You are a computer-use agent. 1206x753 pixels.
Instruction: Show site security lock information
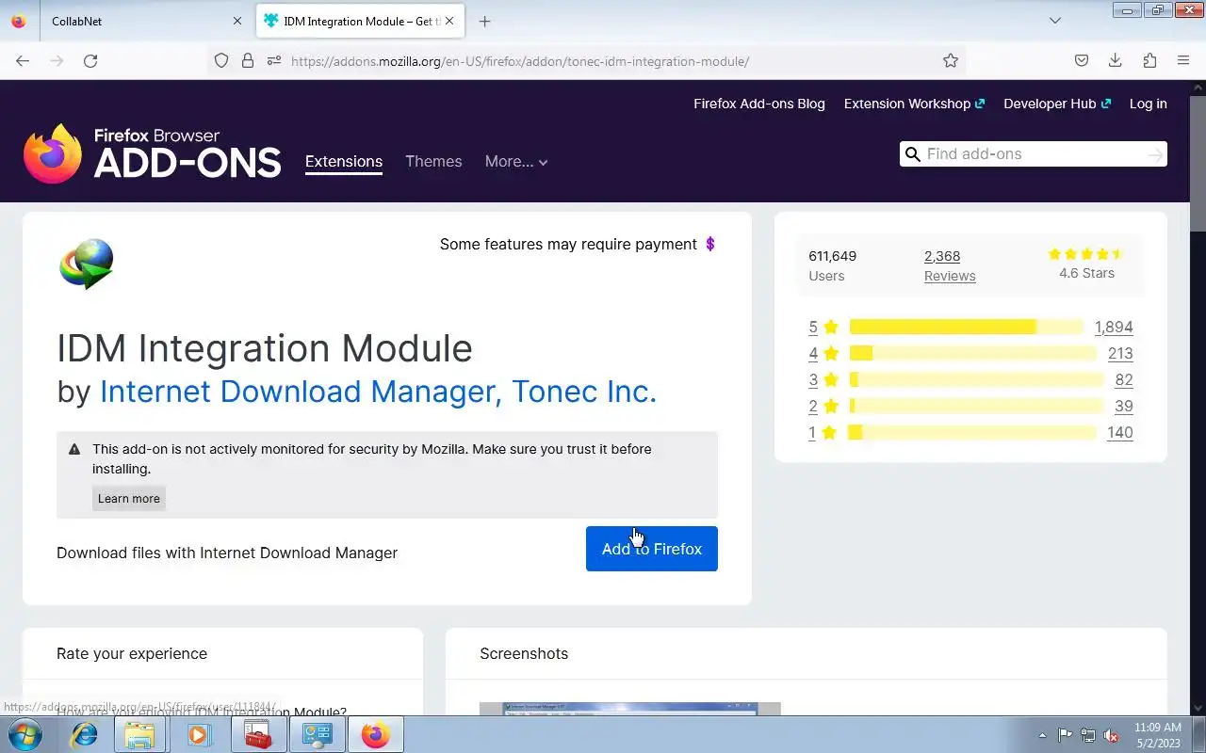click(x=248, y=60)
